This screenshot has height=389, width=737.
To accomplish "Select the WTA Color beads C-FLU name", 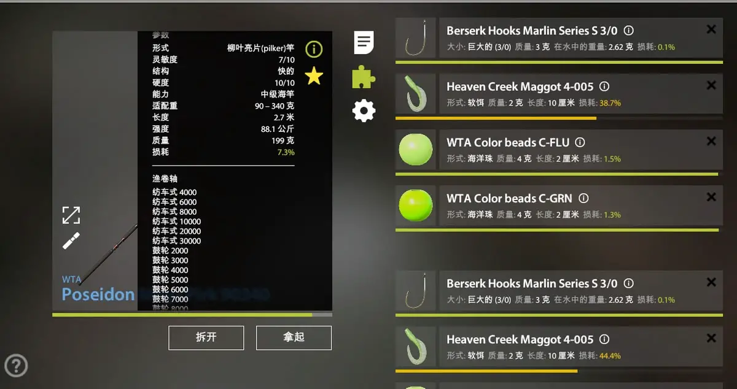I will click(508, 142).
